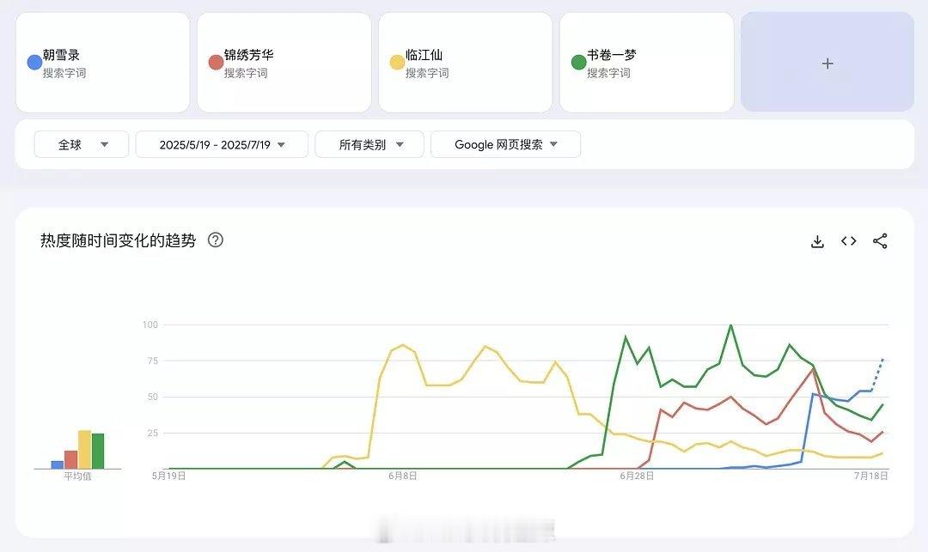Click the red dot beside 锦绣芳华
This screenshot has height=552, width=928.
pos(216,63)
